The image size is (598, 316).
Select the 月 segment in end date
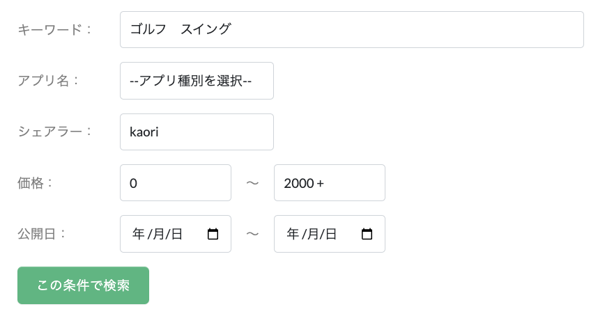[x=313, y=234]
